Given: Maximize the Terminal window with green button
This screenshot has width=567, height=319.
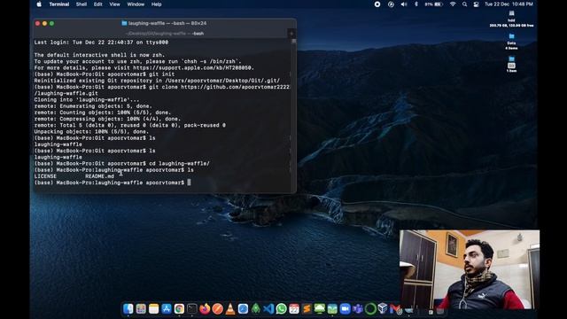Looking at the screenshot, I should click(51, 24).
